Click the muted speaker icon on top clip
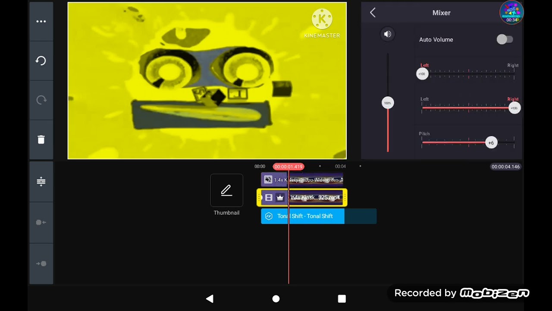 [268, 180]
